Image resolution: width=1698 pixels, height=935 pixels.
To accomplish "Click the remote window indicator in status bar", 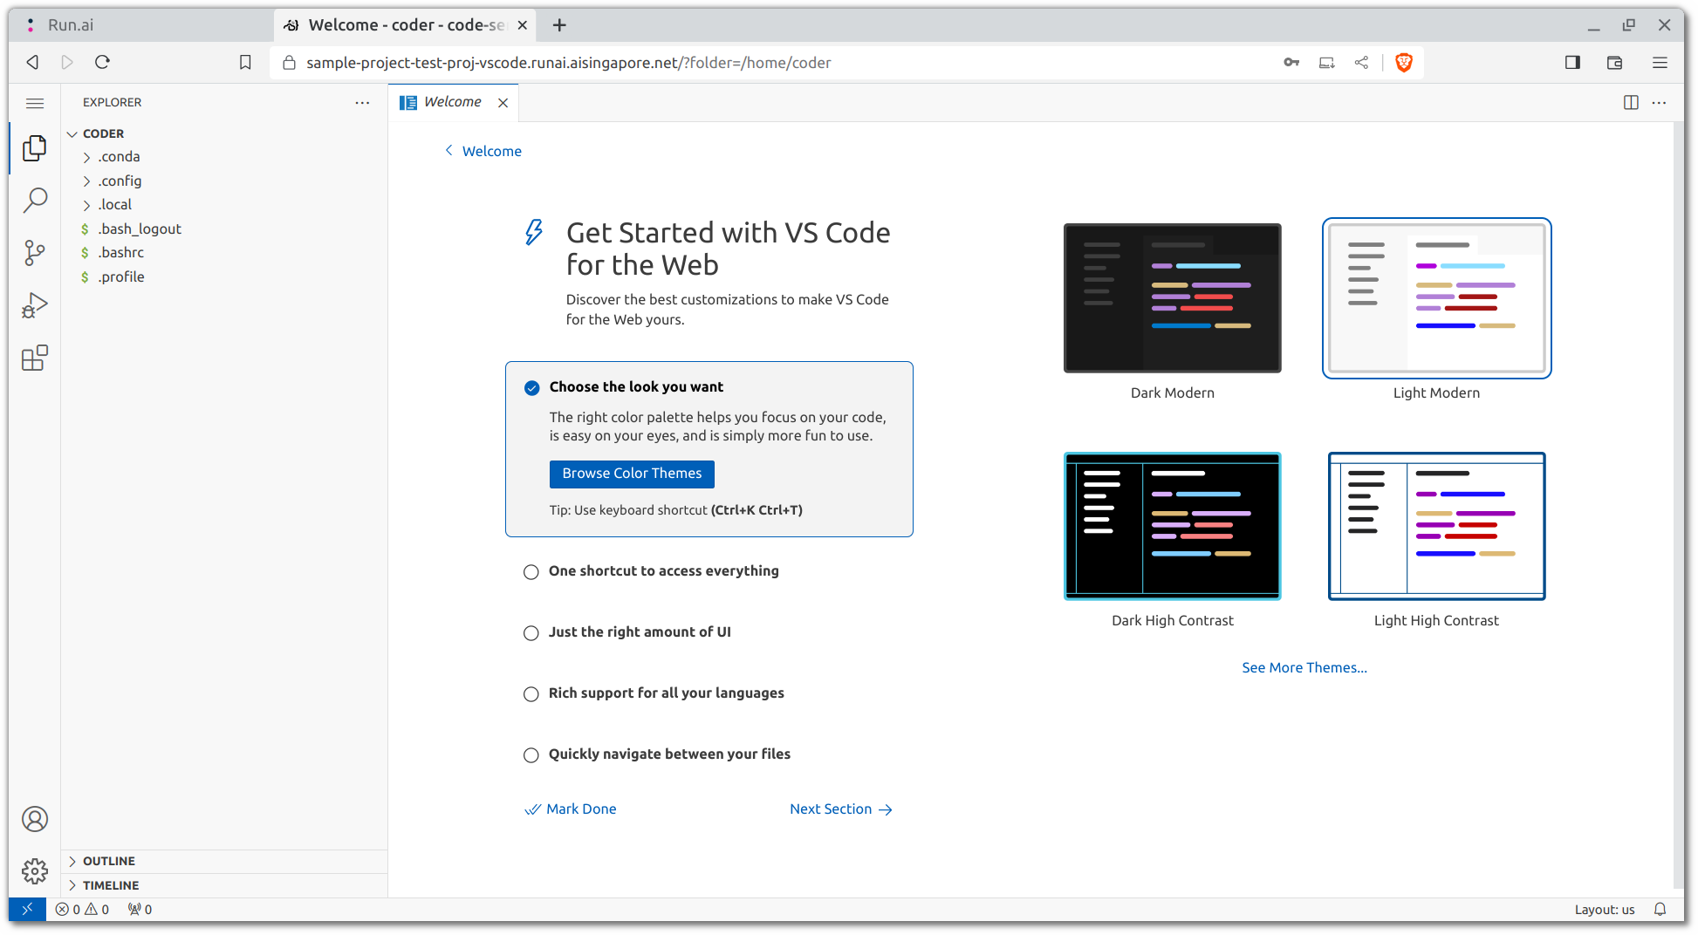I will coord(27,910).
